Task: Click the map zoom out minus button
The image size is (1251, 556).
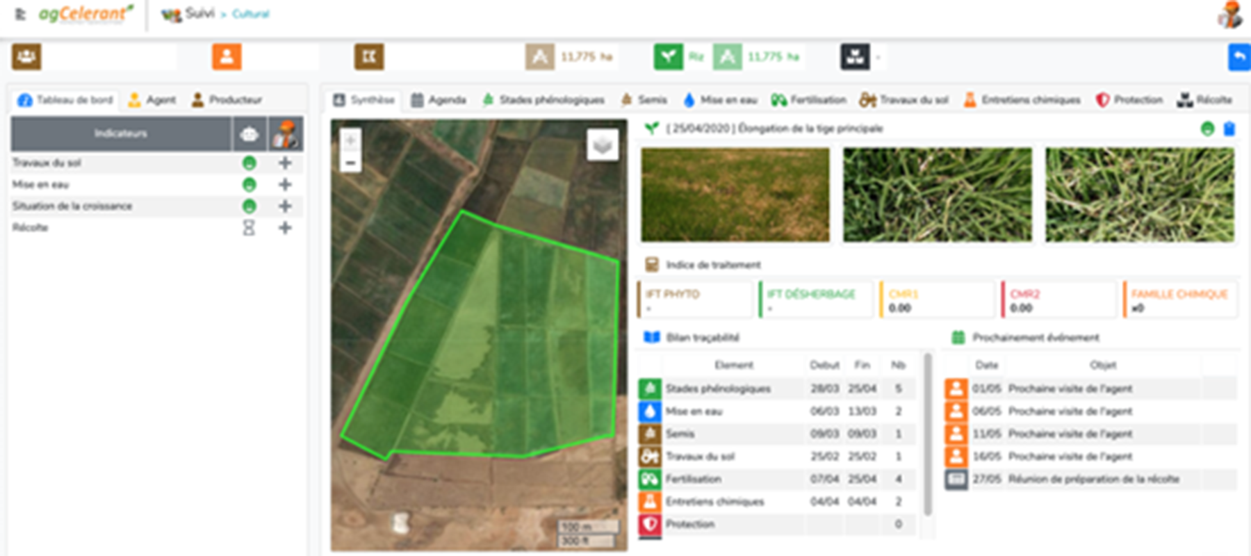Action: 350,163
